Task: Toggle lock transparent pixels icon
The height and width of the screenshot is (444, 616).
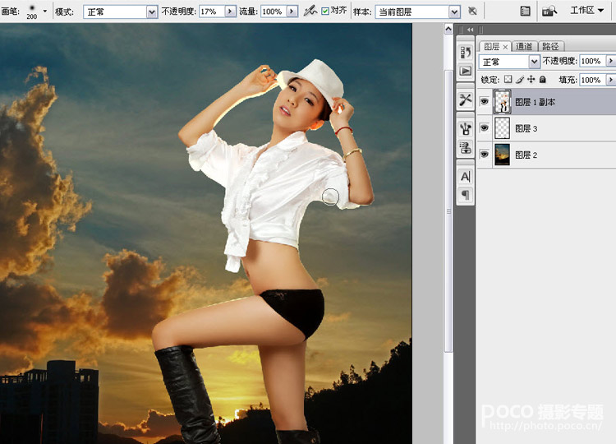Action: click(x=508, y=80)
